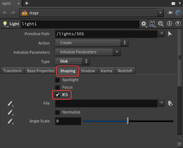Click the Houdini H logo icon
This screenshot has width=183, height=148.
pyautogui.click(x=152, y=24)
